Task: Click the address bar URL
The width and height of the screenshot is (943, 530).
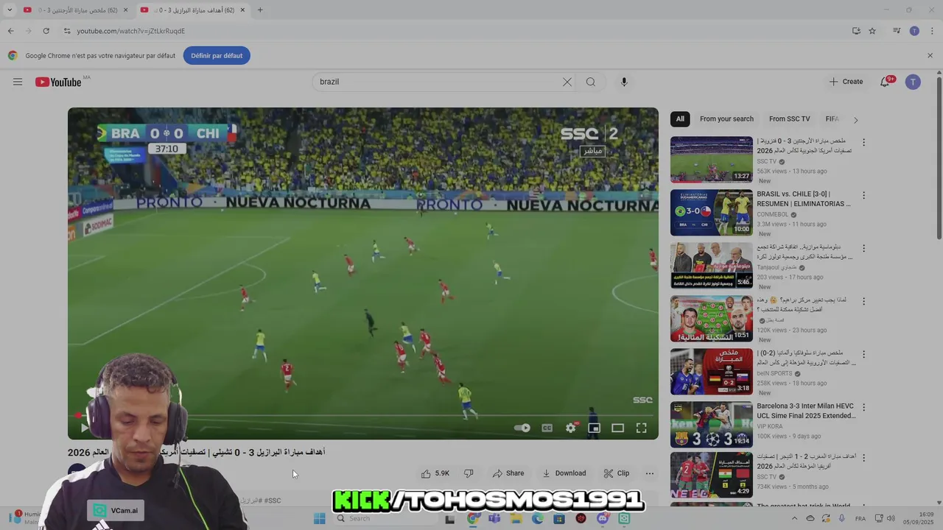Action: tap(131, 31)
